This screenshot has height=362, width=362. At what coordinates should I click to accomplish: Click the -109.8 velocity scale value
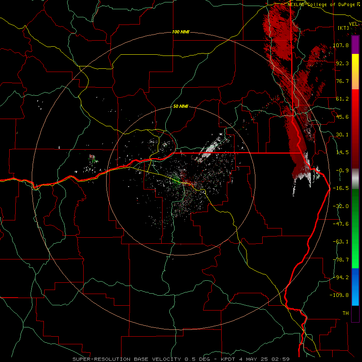pos(339,295)
